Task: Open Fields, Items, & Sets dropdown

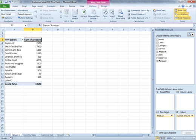Action: (x=139, y=18)
